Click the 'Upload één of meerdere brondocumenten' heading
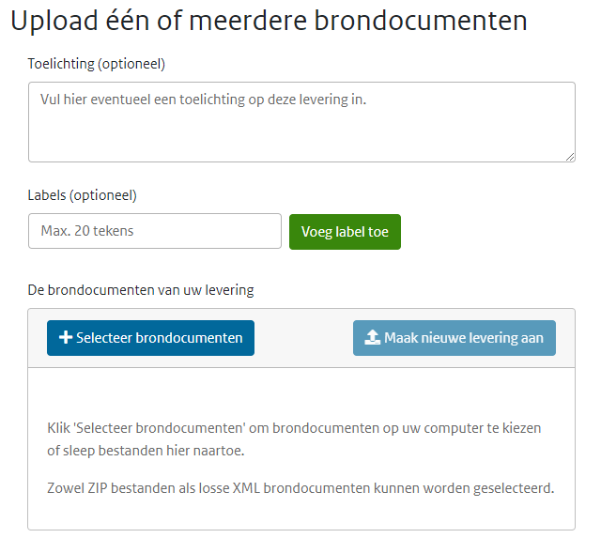The height and width of the screenshot is (538, 601). coord(269,22)
